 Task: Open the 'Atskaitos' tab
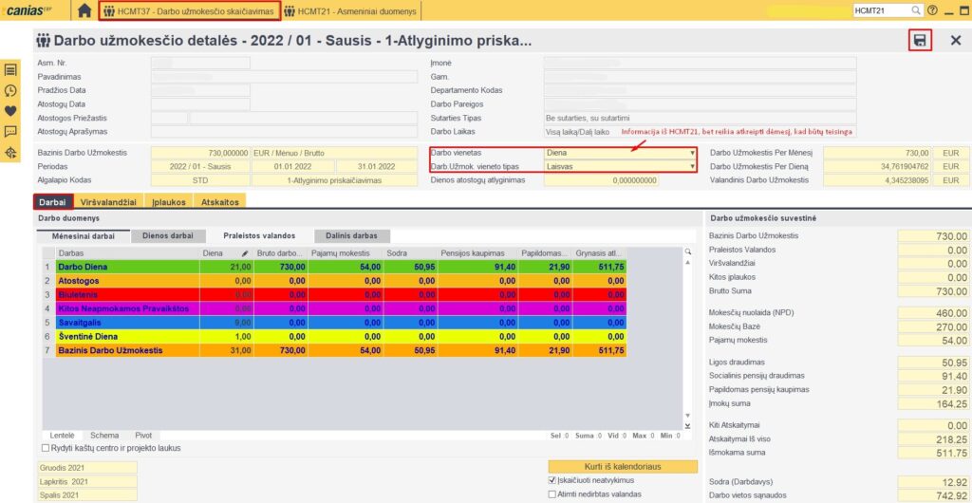219,201
